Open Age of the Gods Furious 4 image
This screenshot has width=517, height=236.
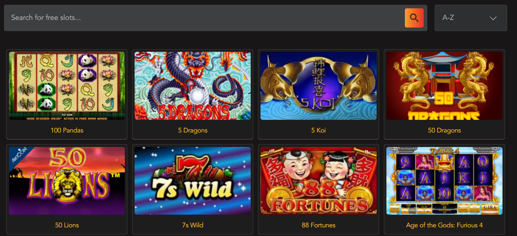[444, 181]
